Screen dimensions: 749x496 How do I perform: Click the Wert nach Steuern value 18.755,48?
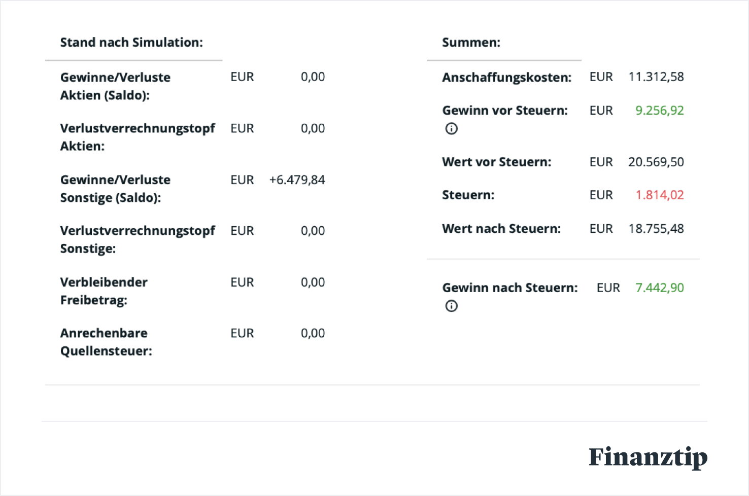tap(656, 229)
